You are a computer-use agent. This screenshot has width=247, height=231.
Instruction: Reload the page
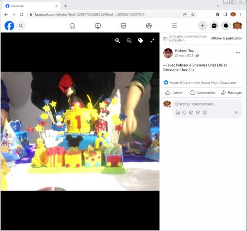pyautogui.click(x=21, y=14)
